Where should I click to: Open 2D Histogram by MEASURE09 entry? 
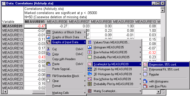coord(114,69)
